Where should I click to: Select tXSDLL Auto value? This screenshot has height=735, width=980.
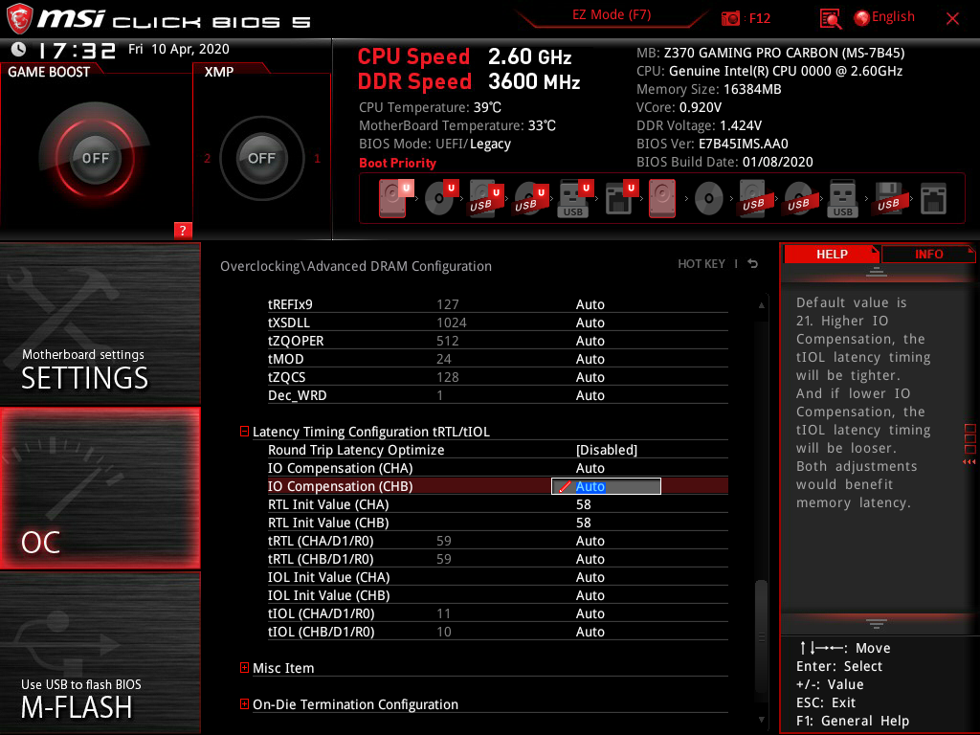point(590,323)
